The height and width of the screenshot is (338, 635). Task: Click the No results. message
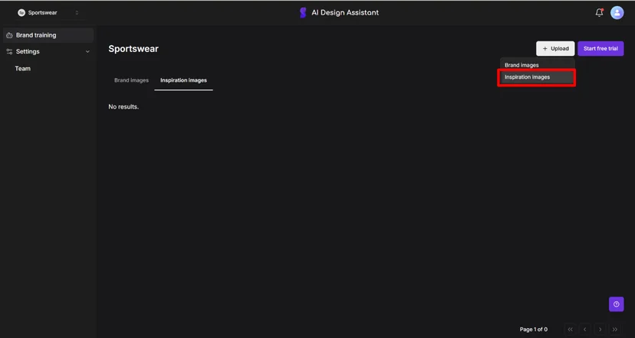coord(123,106)
